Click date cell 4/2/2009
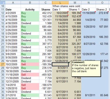This screenshot has height=99, width=110. point(13,13)
